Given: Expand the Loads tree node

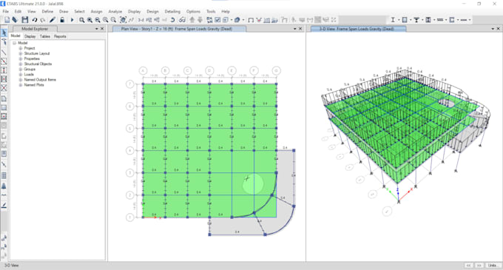Looking at the screenshot, I should (21, 75).
